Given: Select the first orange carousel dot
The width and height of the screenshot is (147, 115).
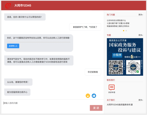Looking at the screenshot, I should (124, 31).
